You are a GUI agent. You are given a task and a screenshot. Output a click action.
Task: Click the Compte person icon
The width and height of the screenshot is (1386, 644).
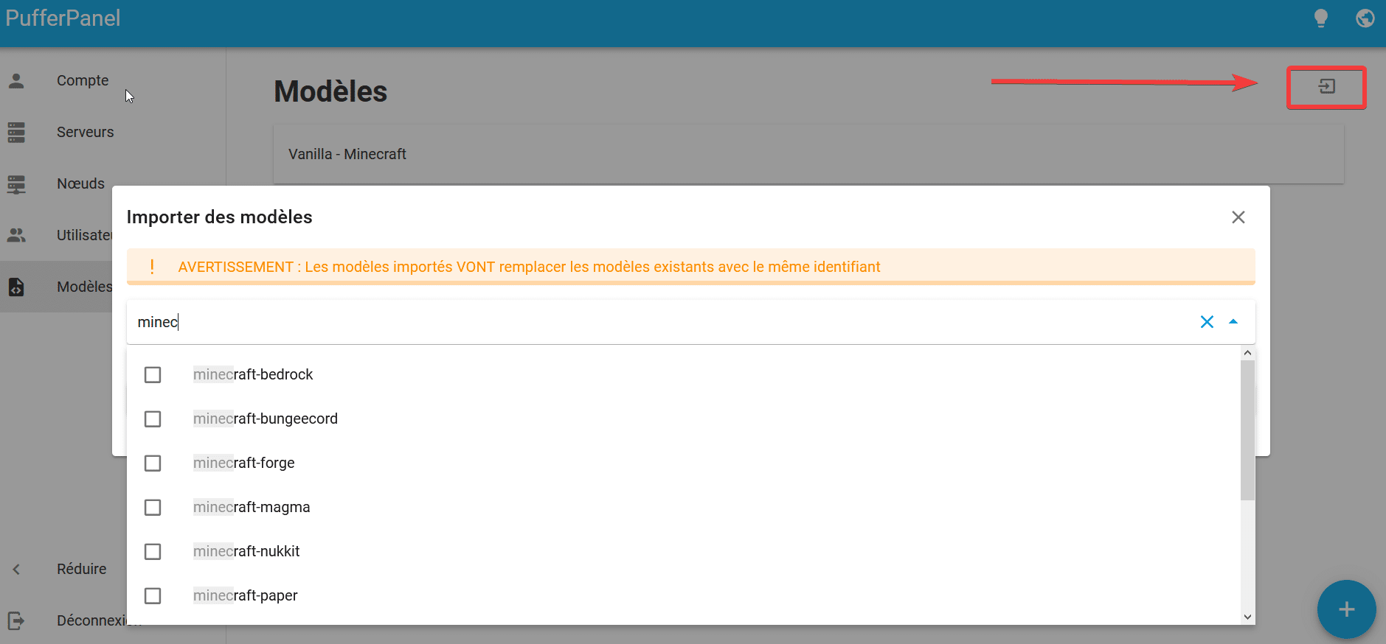[x=16, y=80]
